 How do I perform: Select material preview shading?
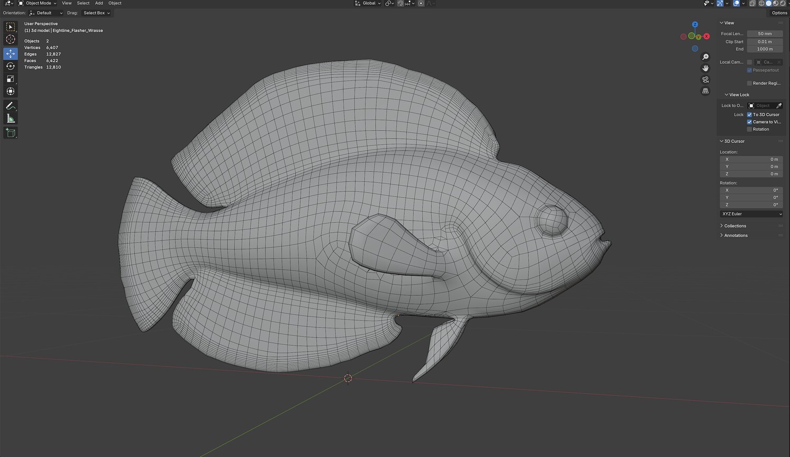click(x=775, y=3)
